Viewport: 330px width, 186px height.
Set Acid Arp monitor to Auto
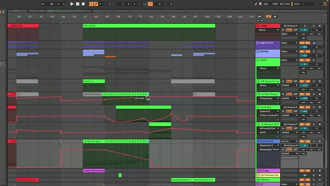[x=289, y=111]
